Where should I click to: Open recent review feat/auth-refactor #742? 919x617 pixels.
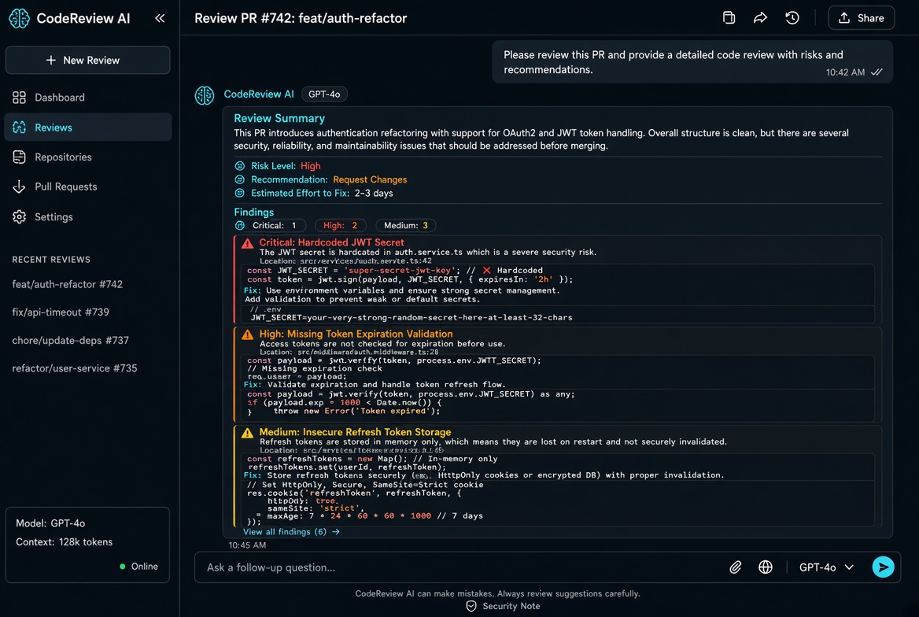pos(68,284)
